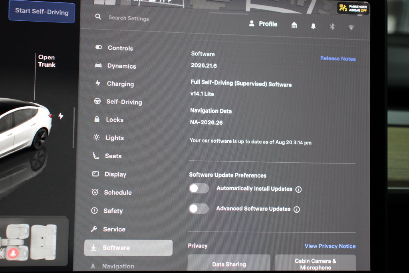Open Bluetooth settings icon
This screenshot has width=409, height=273.
332,26
